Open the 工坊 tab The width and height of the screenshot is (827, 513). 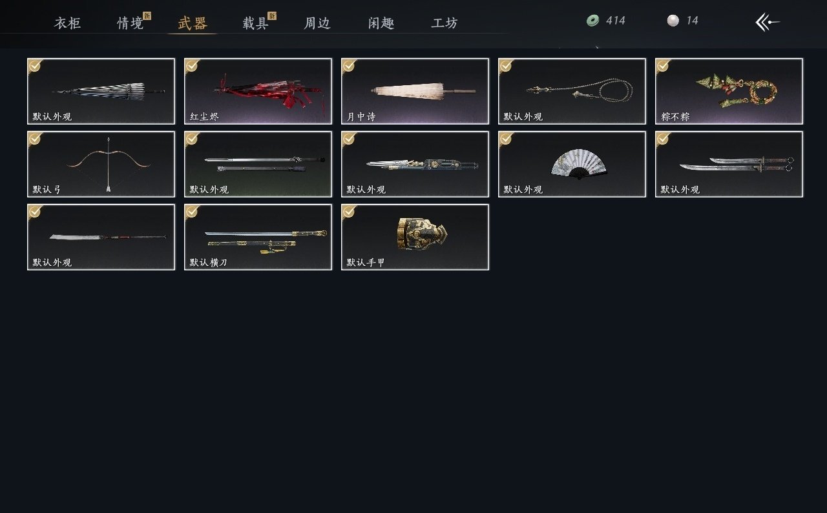tap(445, 23)
